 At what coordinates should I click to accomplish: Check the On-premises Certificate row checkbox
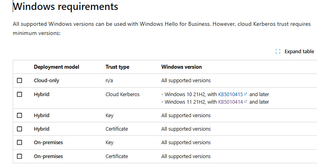pyautogui.click(x=20, y=156)
